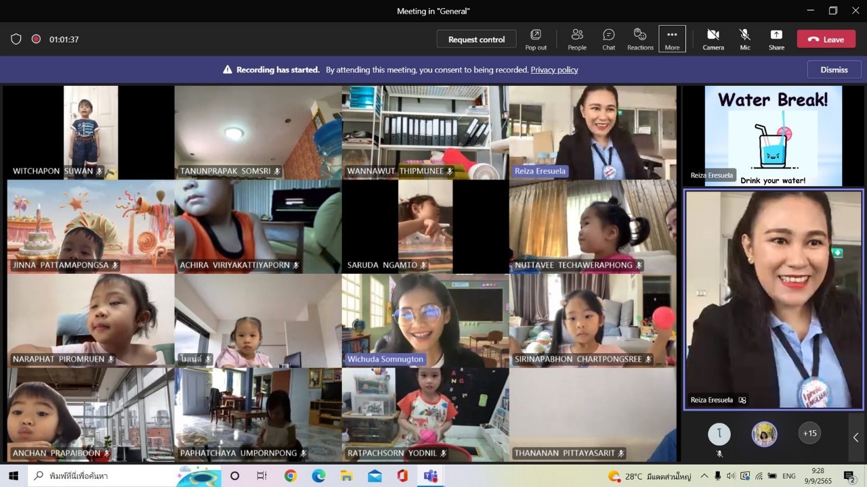This screenshot has height=487, width=867.
Task: Click the spotlight icon beside Reiza Eresuela name
Action: click(x=742, y=400)
